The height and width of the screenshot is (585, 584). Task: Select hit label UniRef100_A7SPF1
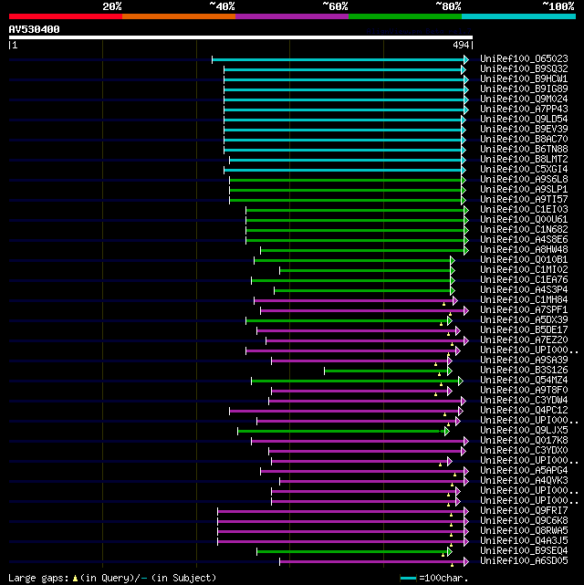[x=524, y=310]
